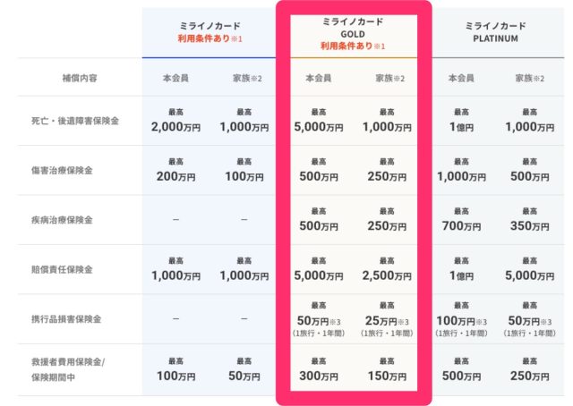Click the 最高 200万円 injury treatment cell
Viewport: 573px width, 406px height.
click(175, 171)
